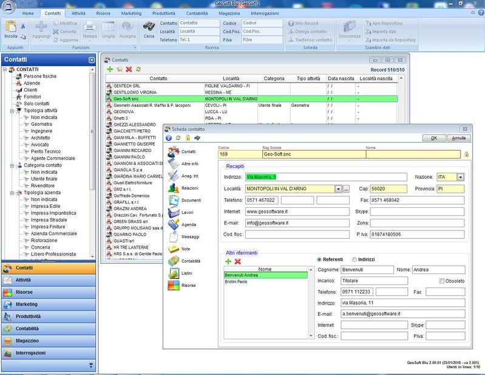
Task: Open the Località dropdown in Recapiti
Action: pos(338,188)
